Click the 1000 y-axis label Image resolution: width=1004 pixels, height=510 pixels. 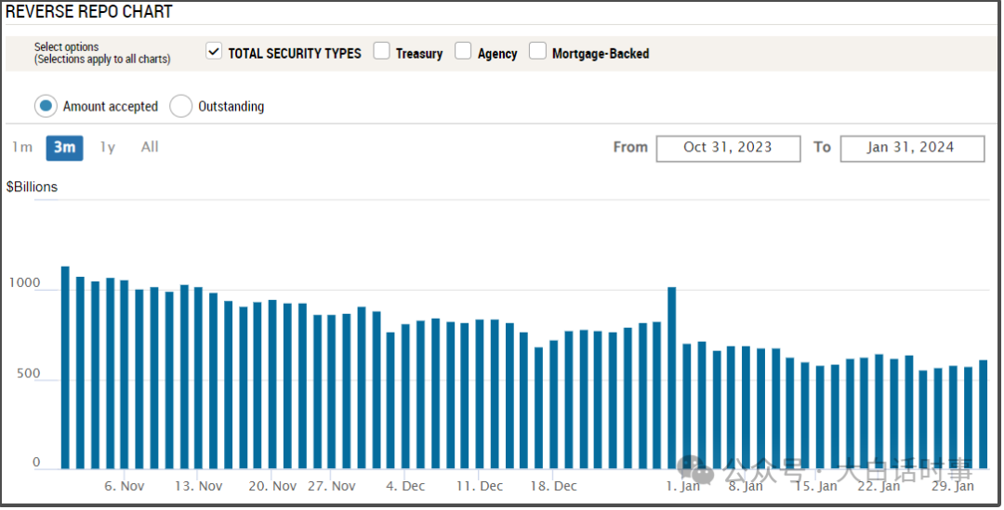[24, 282]
